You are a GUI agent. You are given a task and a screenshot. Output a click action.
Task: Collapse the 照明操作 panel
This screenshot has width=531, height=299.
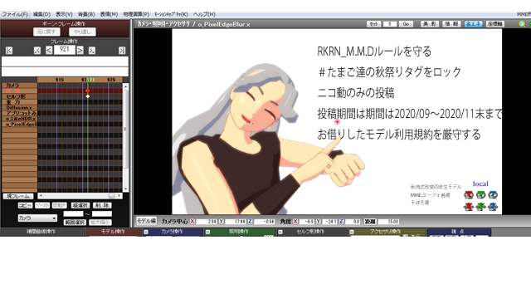click(208, 232)
